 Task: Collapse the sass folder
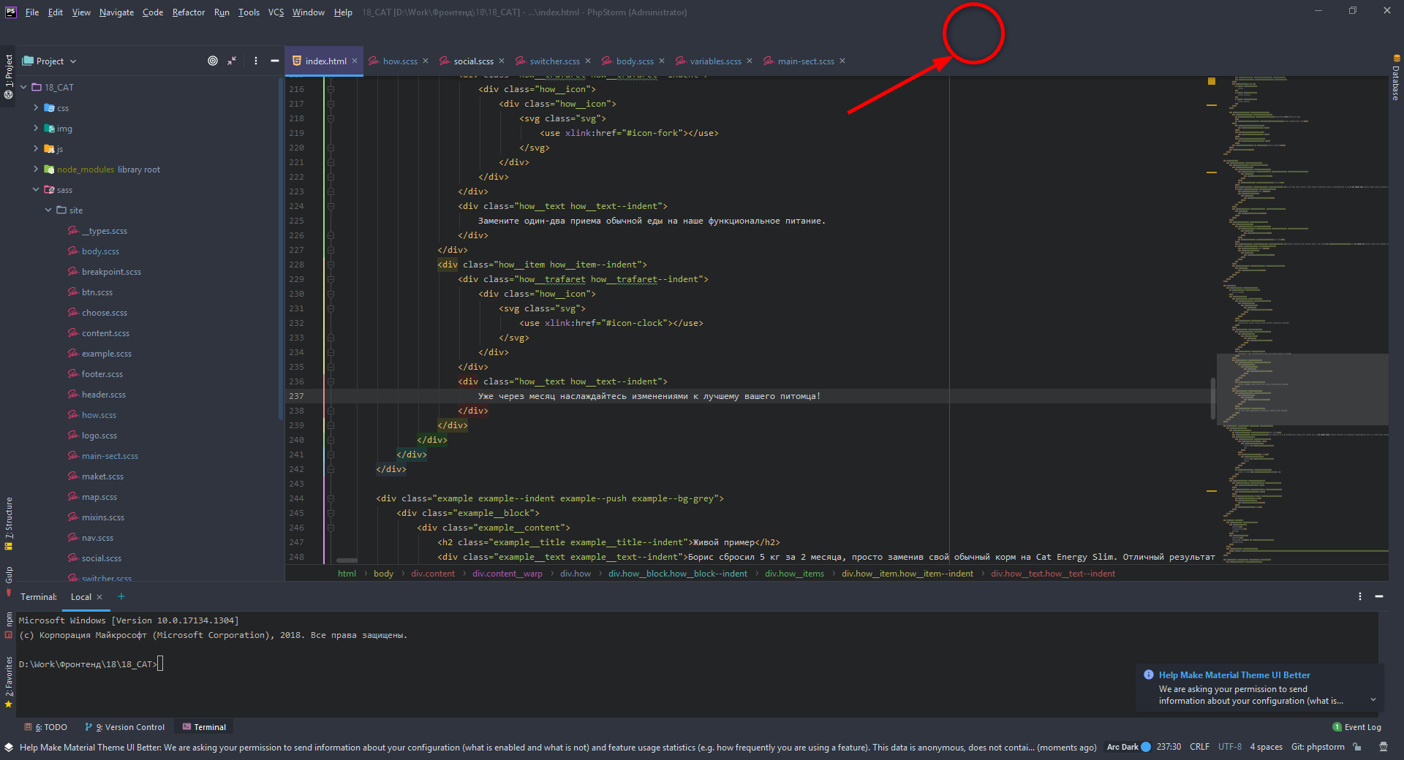pyautogui.click(x=36, y=189)
